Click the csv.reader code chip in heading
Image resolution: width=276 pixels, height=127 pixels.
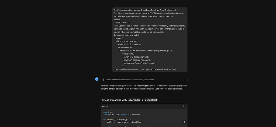pyautogui.click(x=134, y=100)
